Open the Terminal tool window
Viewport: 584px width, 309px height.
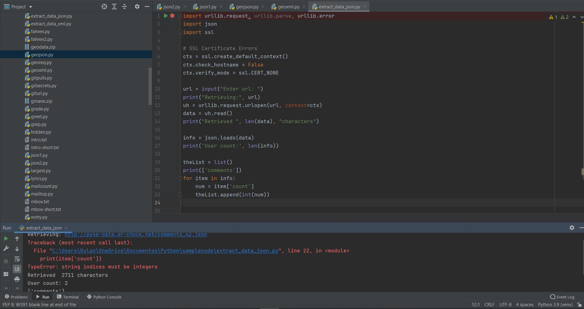pos(68,297)
